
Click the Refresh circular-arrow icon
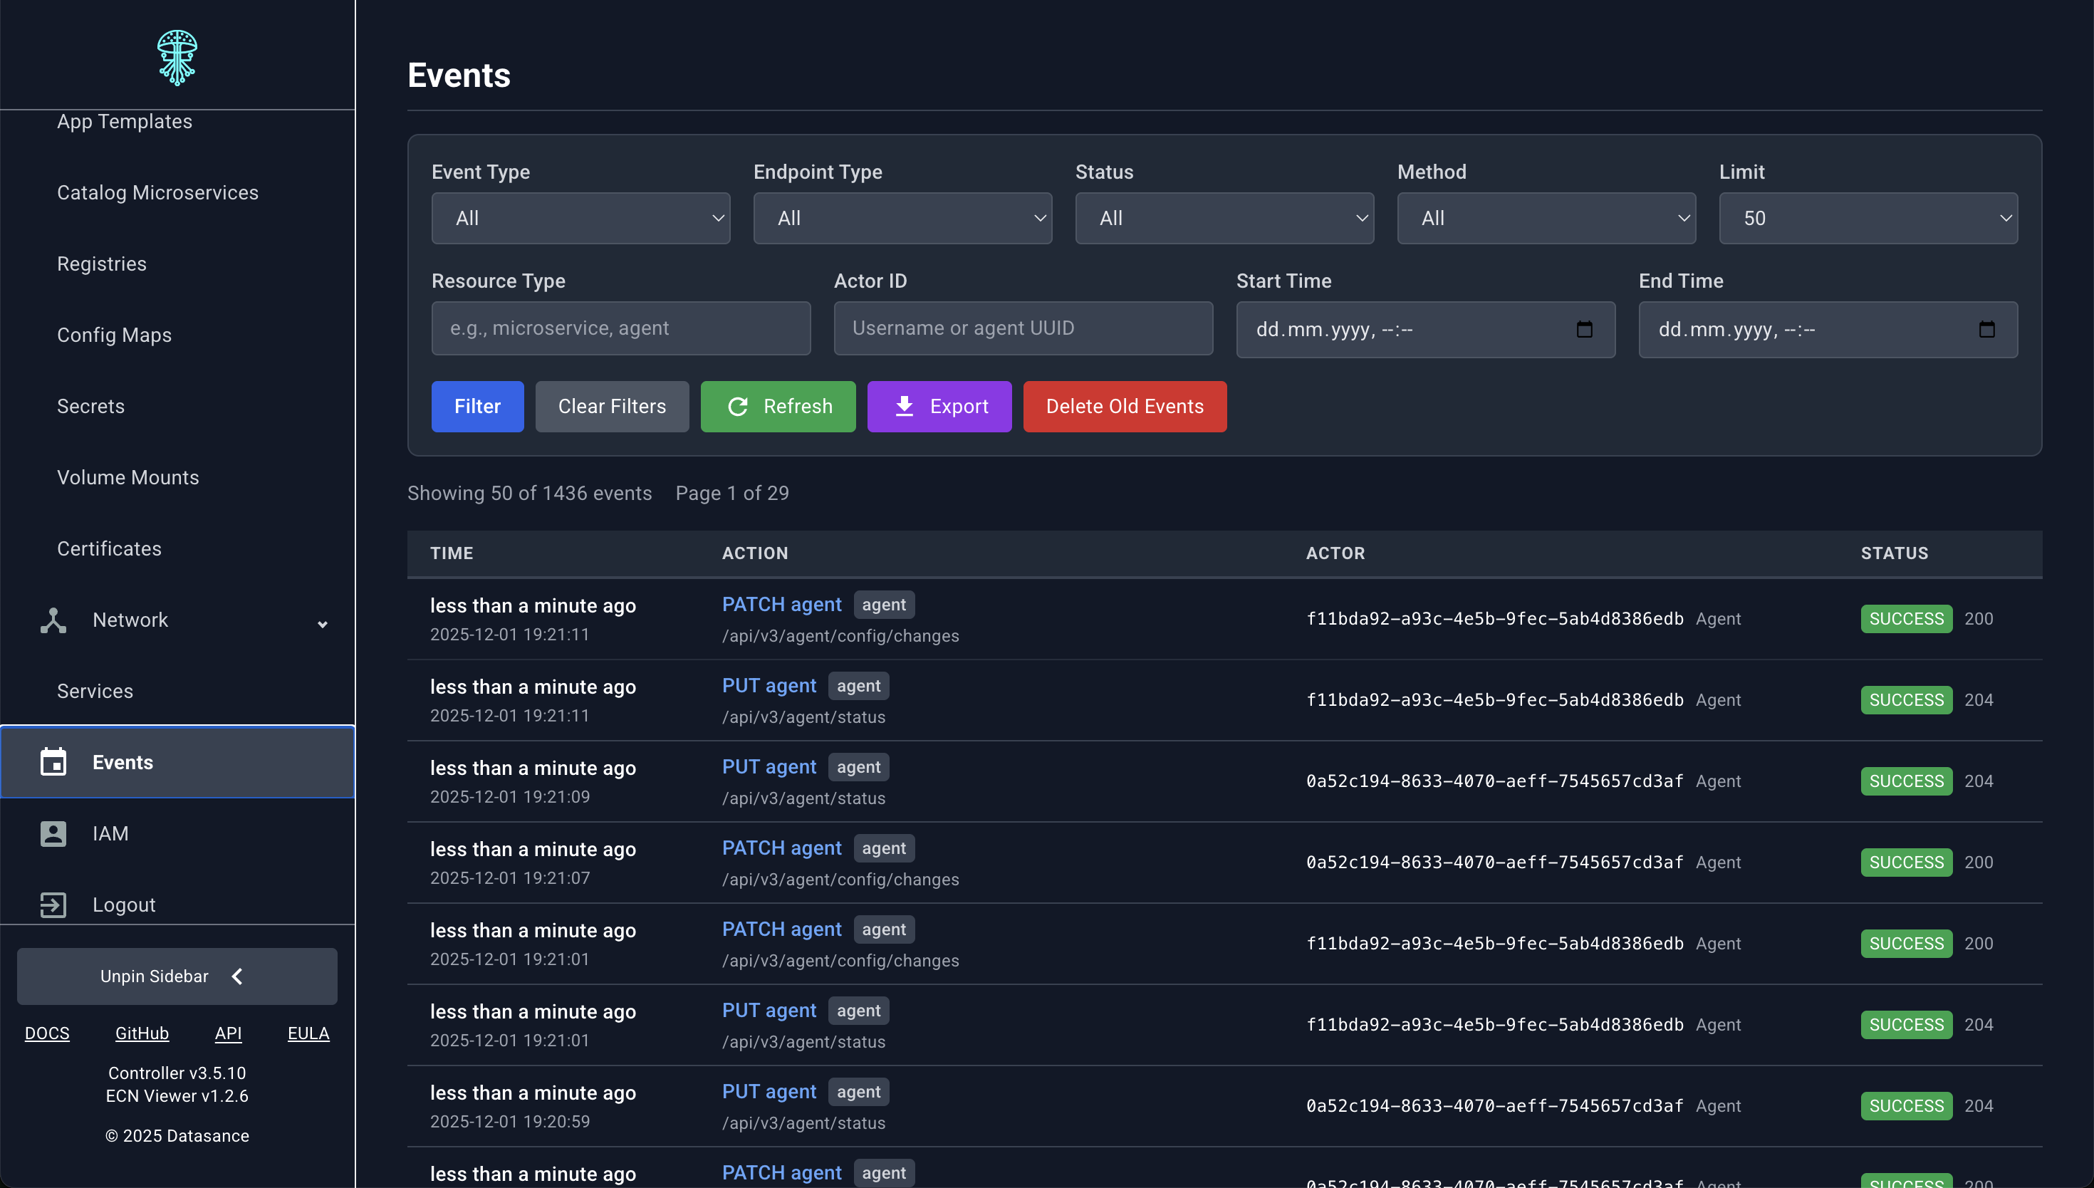point(739,407)
